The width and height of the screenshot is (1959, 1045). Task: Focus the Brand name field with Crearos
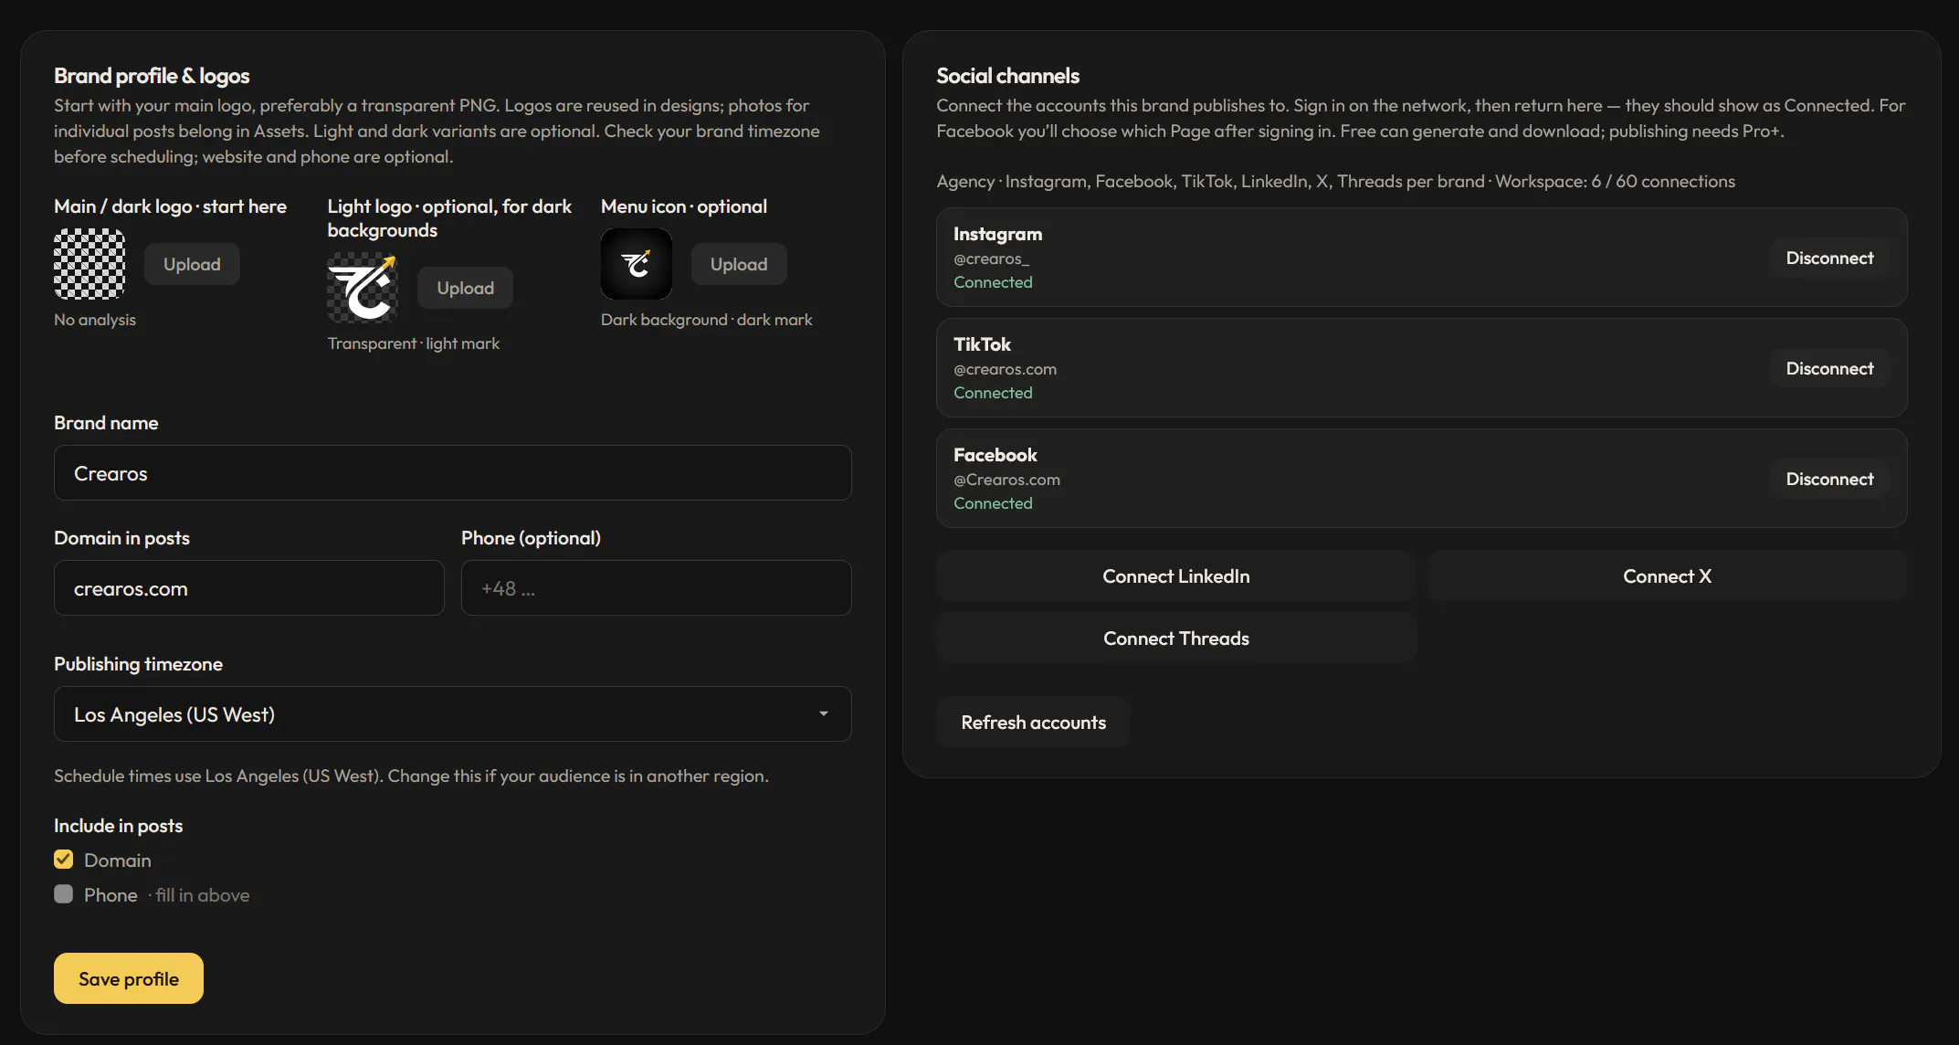pos(453,473)
